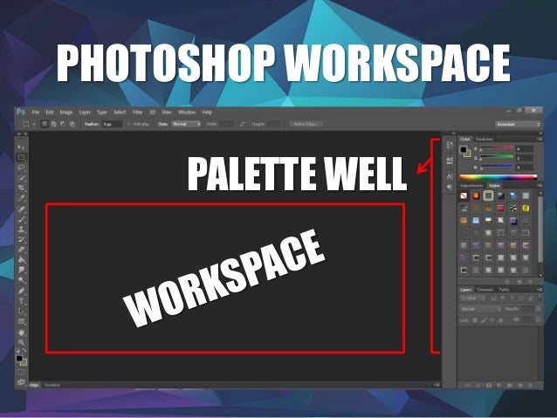Toggle Lock image pixels in Layers
Image resolution: width=557 pixels, height=418 pixels.
pos(484,320)
